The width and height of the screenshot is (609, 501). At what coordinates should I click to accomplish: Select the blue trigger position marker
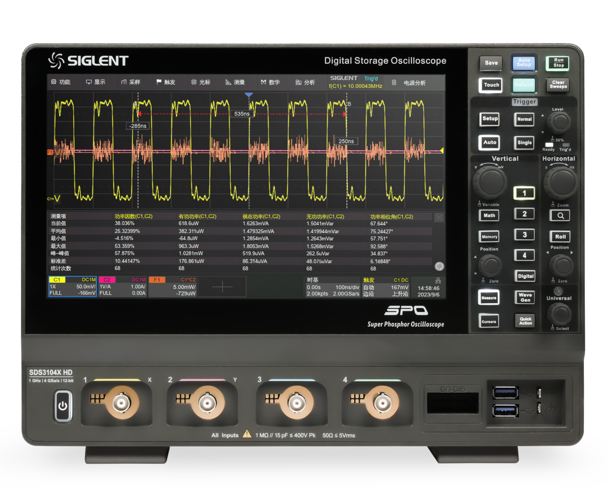tap(249, 95)
